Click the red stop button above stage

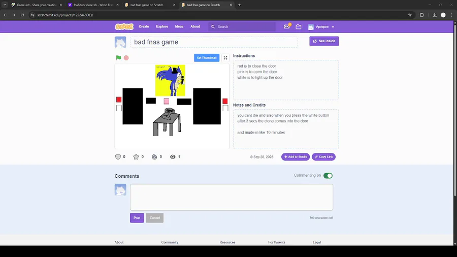[126, 58]
